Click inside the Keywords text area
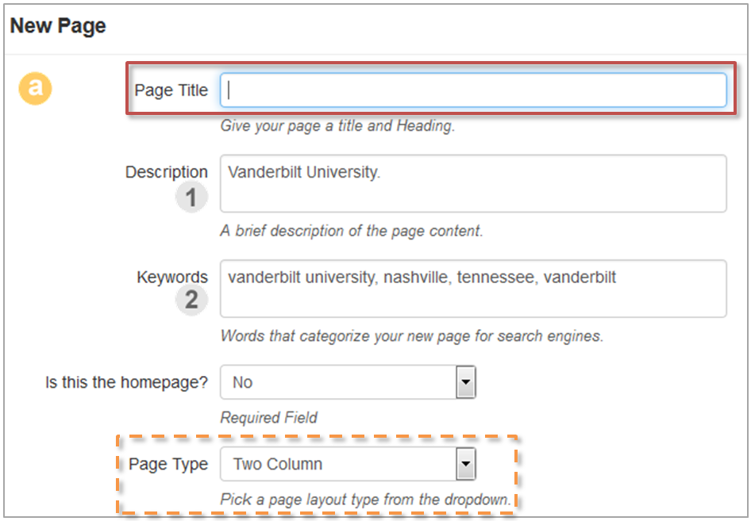The width and height of the screenshot is (751, 521). pyautogui.click(x=473, y=289)
